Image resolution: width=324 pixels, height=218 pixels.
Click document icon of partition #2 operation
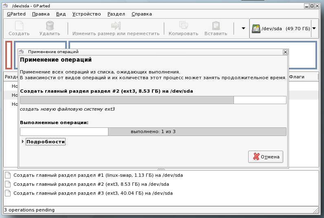[8, 184]
